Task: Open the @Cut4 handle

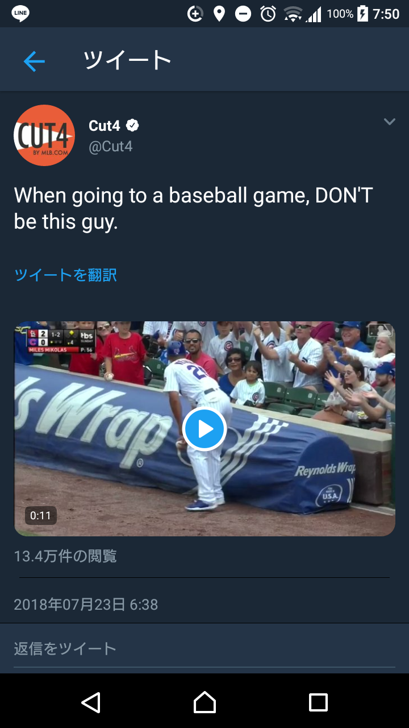Action: [x=111, y=147]
